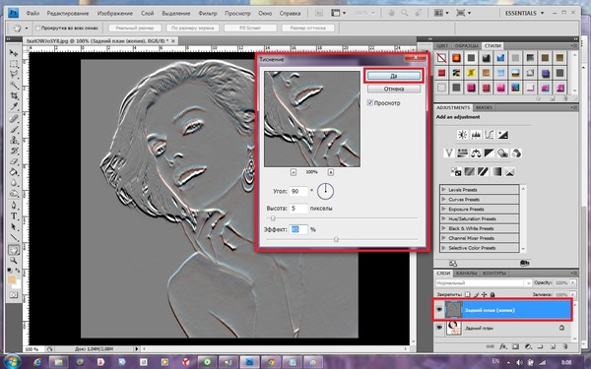Add a Levels adjustment

tap(476, 135)
